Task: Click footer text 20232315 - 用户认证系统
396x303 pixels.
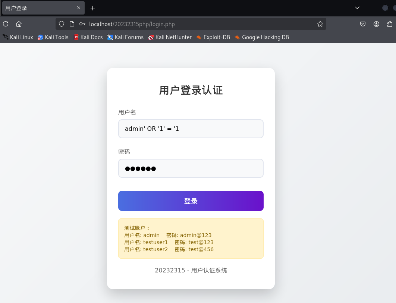Action: [x=191, y=271]
